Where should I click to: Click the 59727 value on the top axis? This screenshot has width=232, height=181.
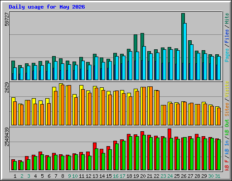[x=7, y=19]
